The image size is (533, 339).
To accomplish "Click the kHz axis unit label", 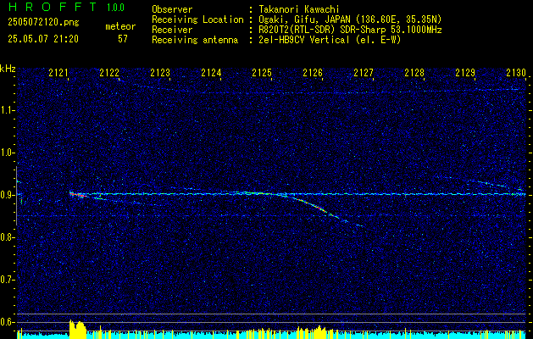I will 8,69.
